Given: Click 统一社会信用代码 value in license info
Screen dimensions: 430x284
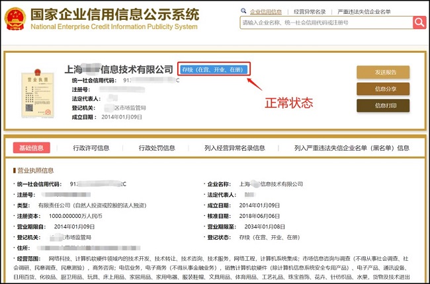Looking at the screenshot, I should (98, 184).
